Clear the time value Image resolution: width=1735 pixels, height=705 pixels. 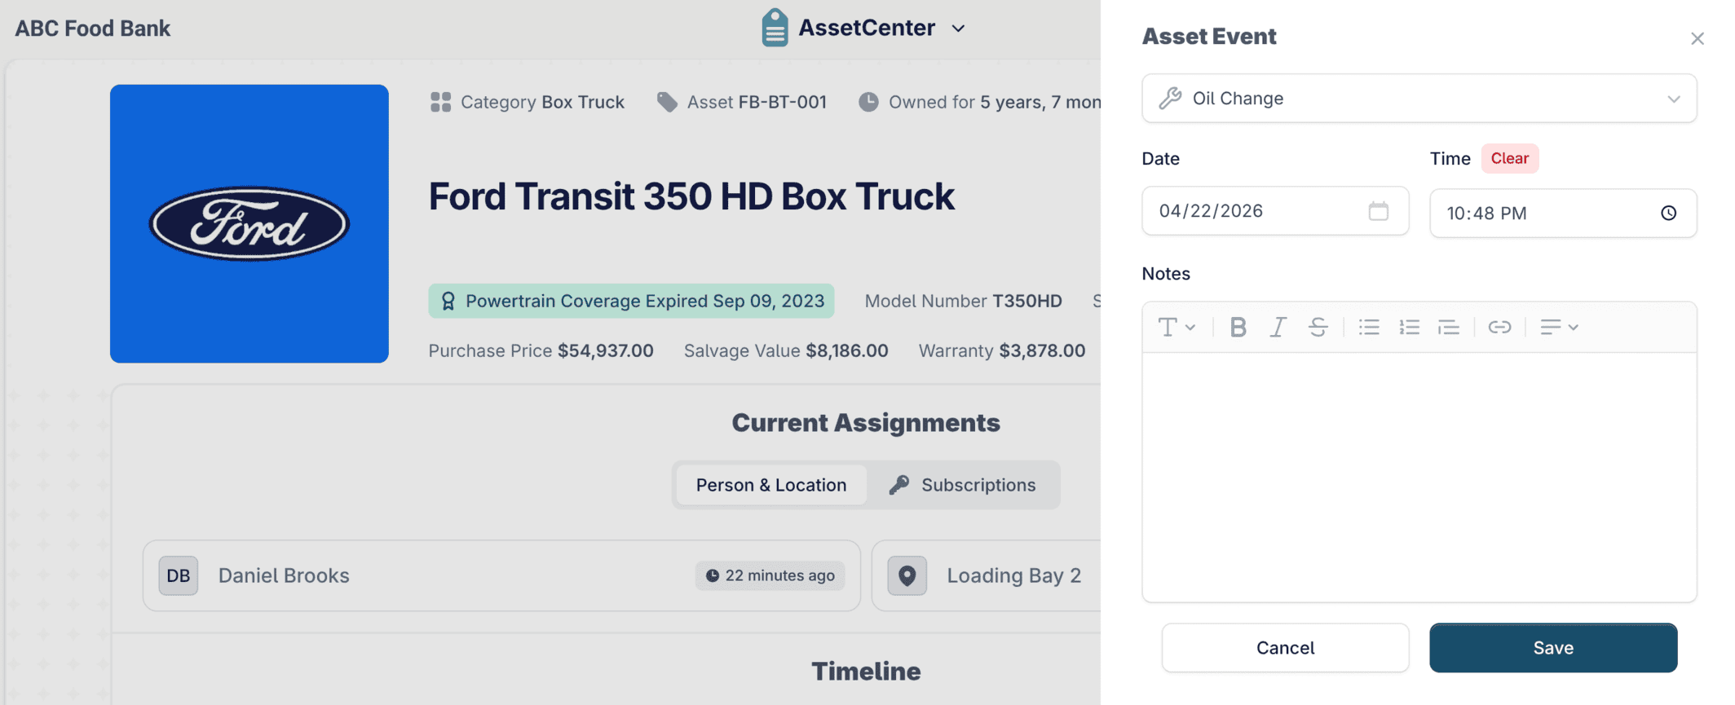pyautogui.click(x=1510, y=158)
